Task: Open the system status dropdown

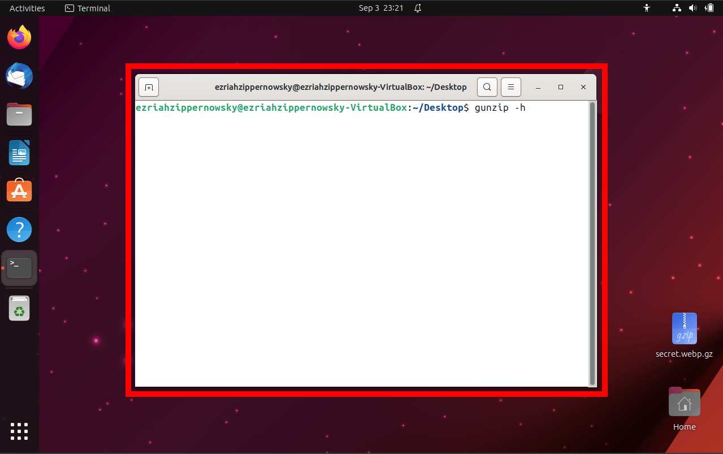Action: tap(692, 8)
